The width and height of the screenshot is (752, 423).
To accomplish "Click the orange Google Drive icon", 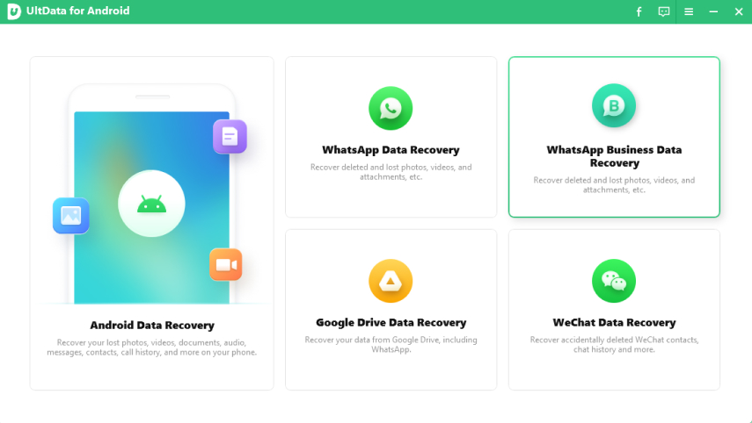I will coord(391,281).
